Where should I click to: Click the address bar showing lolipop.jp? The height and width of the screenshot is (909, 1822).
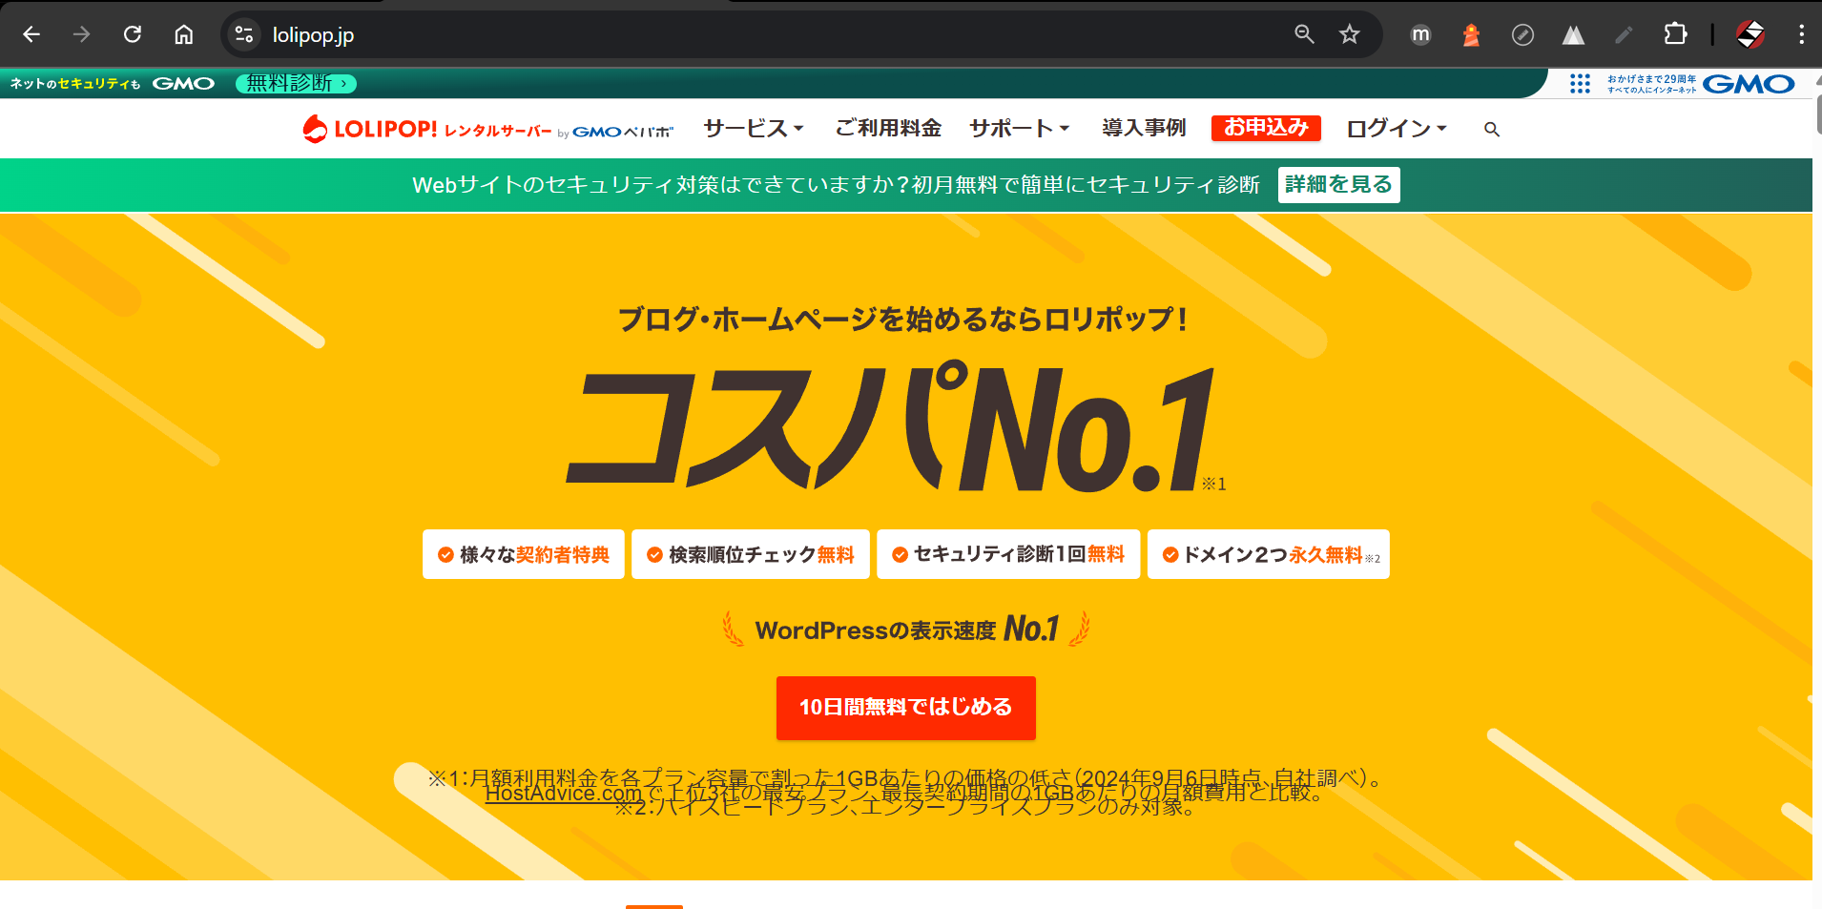(x=763, y=35)
